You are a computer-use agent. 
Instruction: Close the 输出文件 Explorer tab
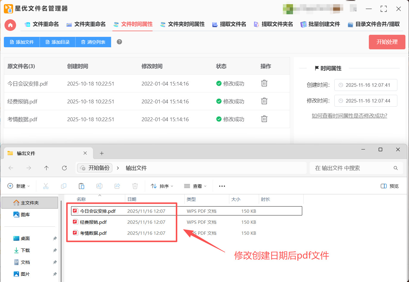tap(85, 153)
